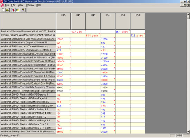Screen dimensions: 190x138
Task: Click the cell showing 64.1
Action: [93, 36]
